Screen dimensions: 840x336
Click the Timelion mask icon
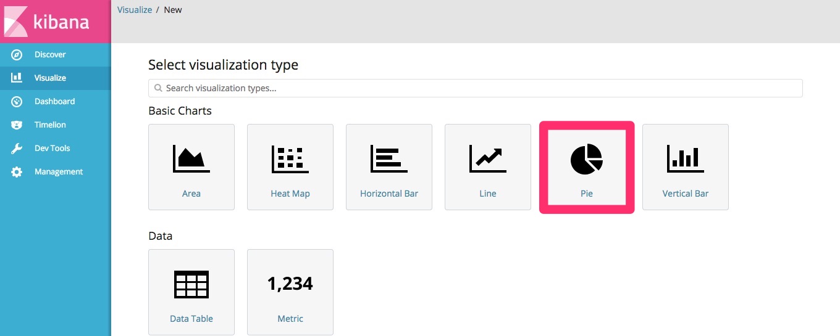pos(17,125)
